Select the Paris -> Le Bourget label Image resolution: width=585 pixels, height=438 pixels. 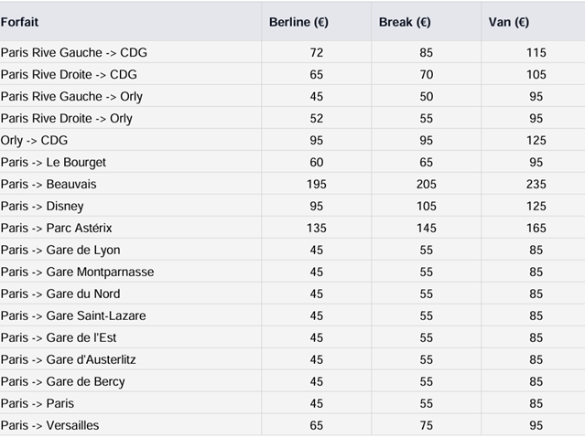click(53, 162)
